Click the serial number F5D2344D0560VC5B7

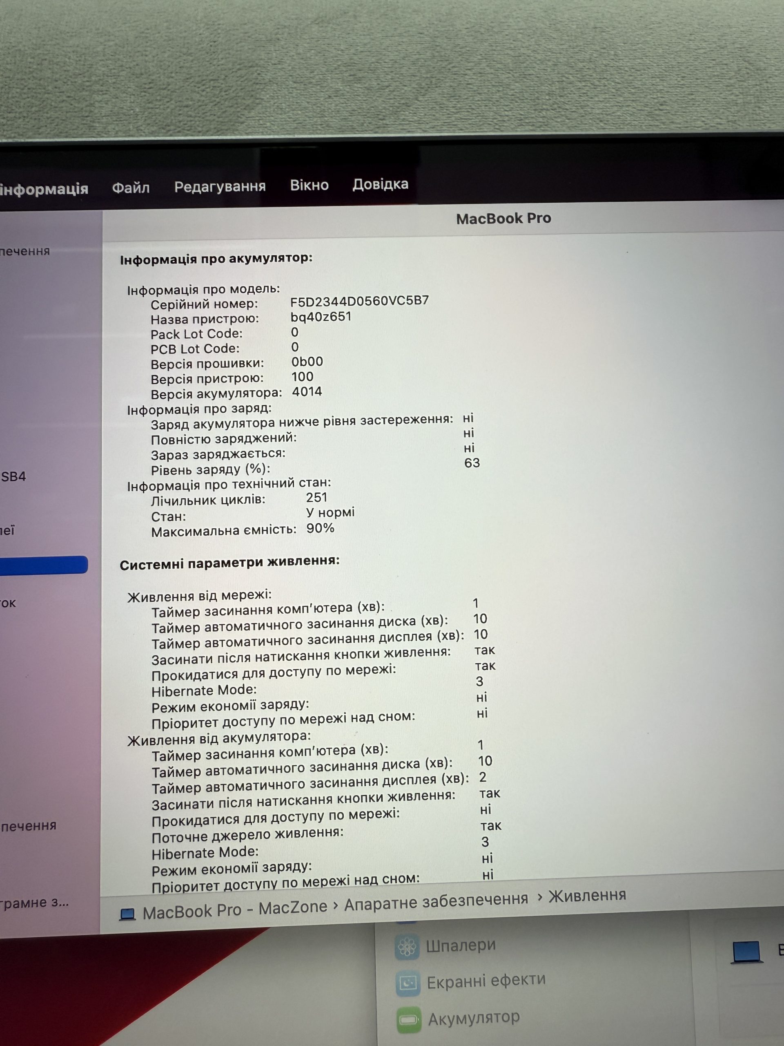click(360, 301)
